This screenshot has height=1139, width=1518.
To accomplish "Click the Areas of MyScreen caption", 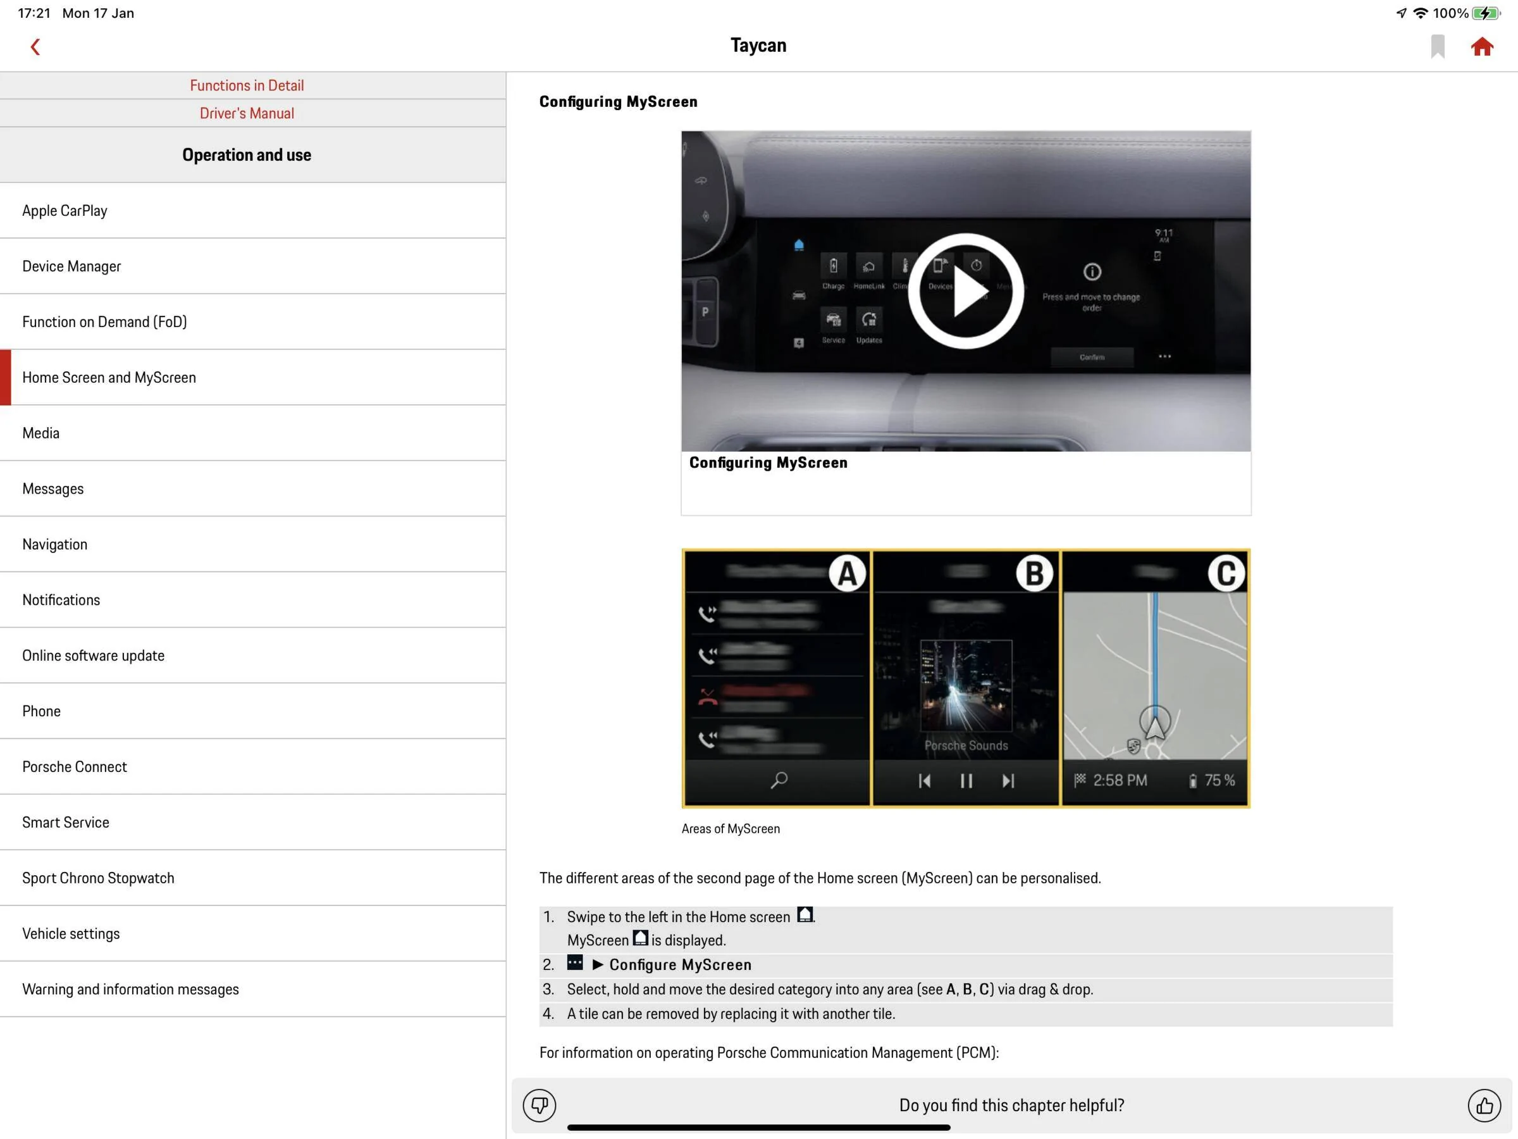I will tap(730, 829).
